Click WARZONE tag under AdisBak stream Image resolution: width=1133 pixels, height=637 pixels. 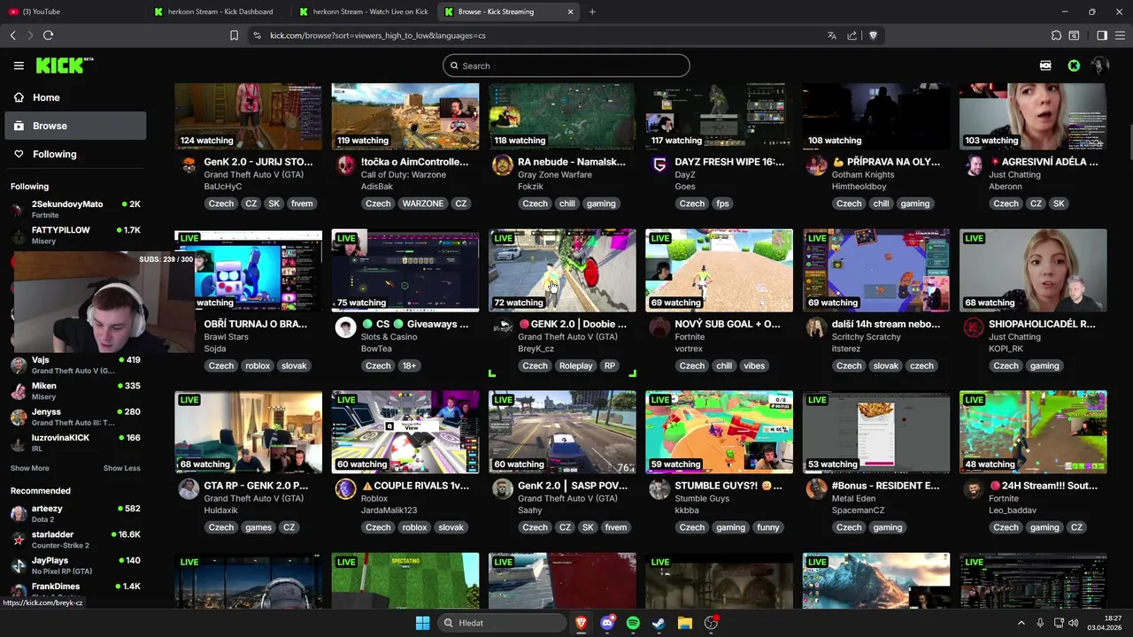click(x=423, y=203)
